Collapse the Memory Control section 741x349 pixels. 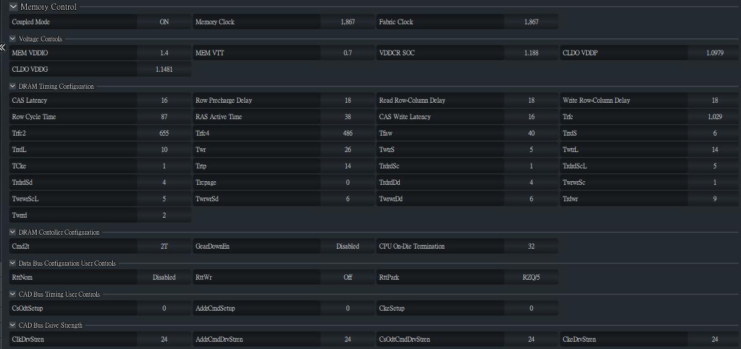pyautogui.click(x=13, y=7)
